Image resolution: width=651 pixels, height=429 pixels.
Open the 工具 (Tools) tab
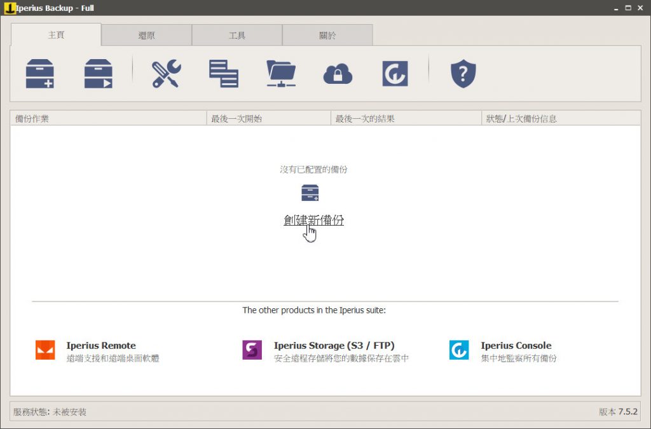click(236, 35)
